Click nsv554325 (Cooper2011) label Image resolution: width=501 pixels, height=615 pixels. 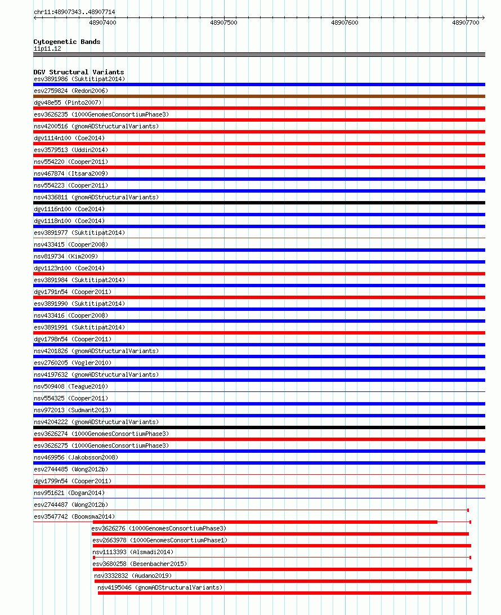[x=71, y=398]
